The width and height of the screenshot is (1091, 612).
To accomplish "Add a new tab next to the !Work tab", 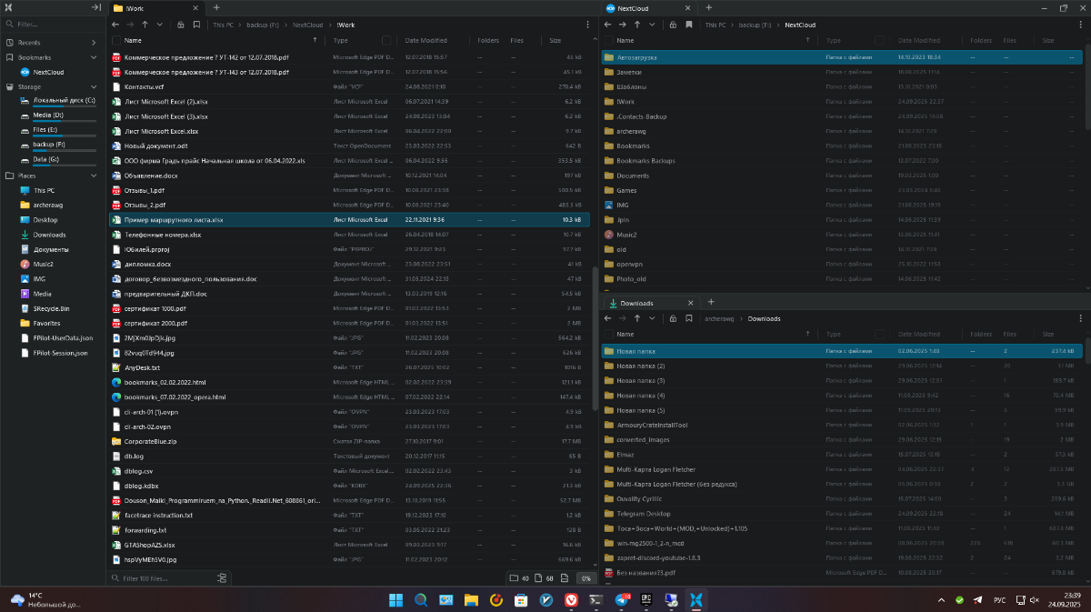I will coord(216,8).
